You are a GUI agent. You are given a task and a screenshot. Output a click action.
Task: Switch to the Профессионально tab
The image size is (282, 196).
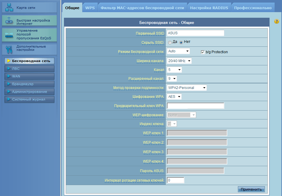pos(253,8)
